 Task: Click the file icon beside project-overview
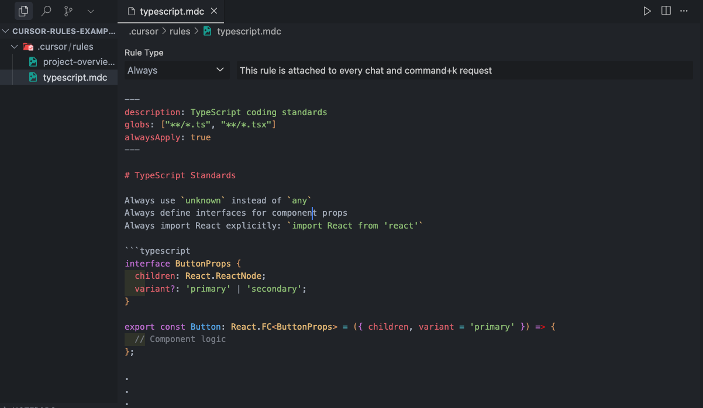(33, 62)
